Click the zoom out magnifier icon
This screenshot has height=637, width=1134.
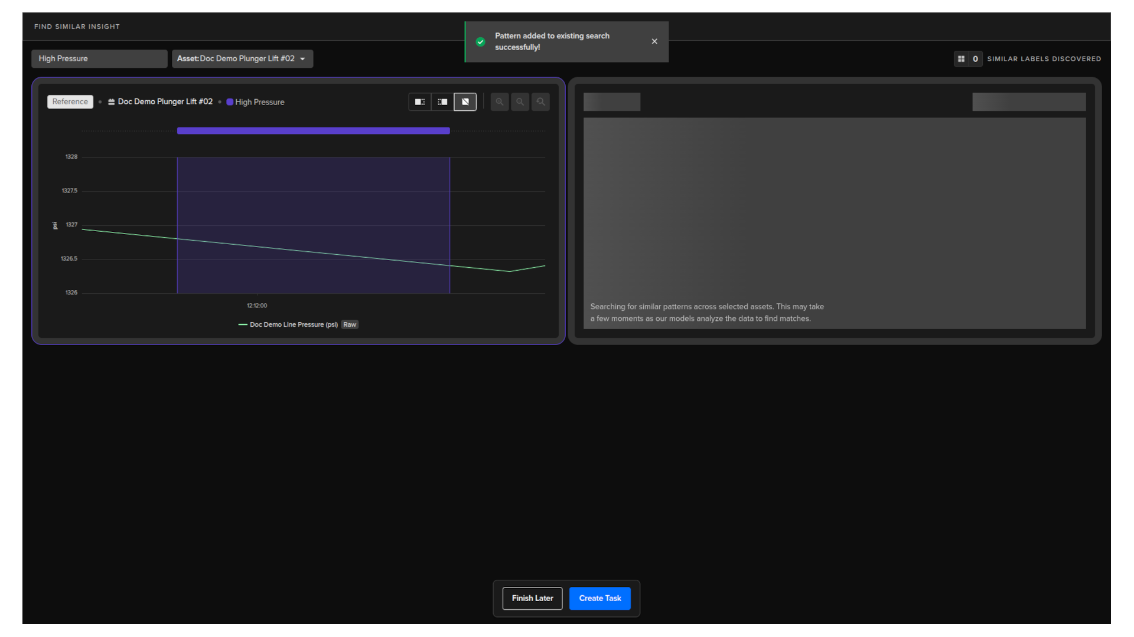(x=520, y=101)
